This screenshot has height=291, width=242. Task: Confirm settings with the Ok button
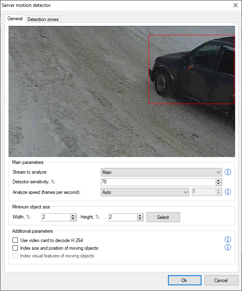coord(185,280)
